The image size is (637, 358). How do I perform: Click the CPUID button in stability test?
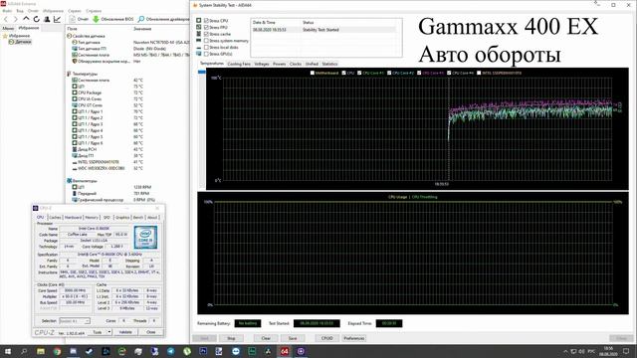click(327, 338)
